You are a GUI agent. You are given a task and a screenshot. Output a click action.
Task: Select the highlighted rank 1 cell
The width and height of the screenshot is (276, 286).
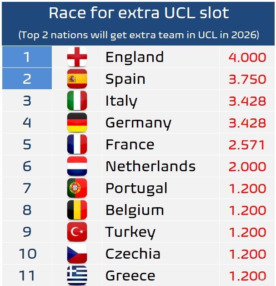(x=27, y=57)
